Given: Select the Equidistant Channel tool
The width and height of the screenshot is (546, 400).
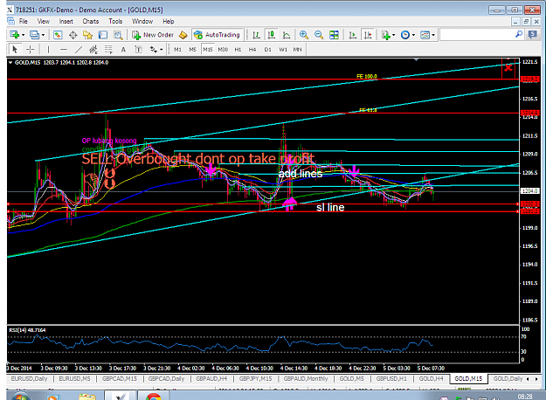Looking at the screenshot, I should pyautogui.click(x=93, y=50).
